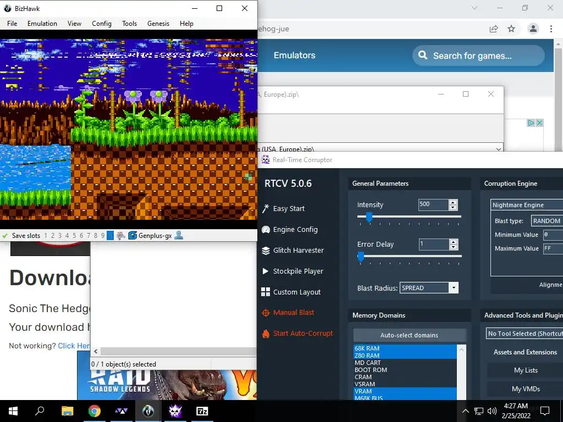Select the highlighted save slot 0
Viewport: 563px width, 422px height.
[110, 236]
